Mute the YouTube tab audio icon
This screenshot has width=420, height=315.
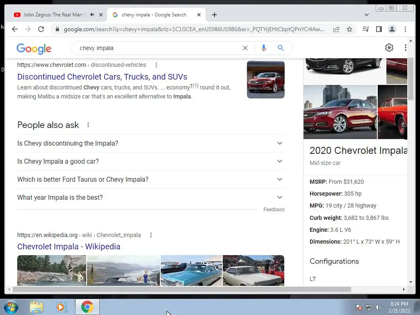pos(92,15)
